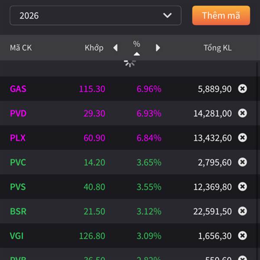Delete VGI via its X icon
Image resolution: width=260 pixels, height=260 pixels.
point(243,236)
